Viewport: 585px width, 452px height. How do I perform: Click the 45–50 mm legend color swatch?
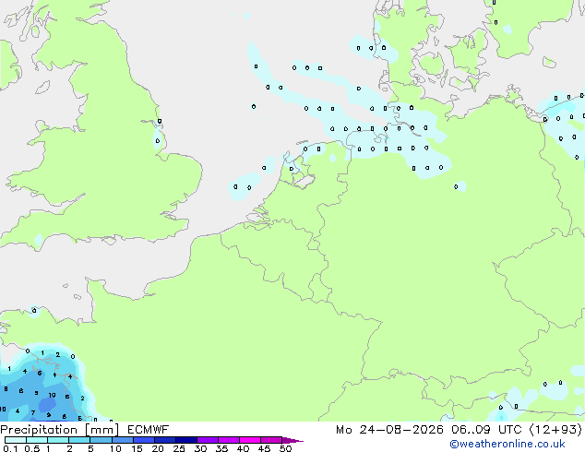[x=271, y=440]
